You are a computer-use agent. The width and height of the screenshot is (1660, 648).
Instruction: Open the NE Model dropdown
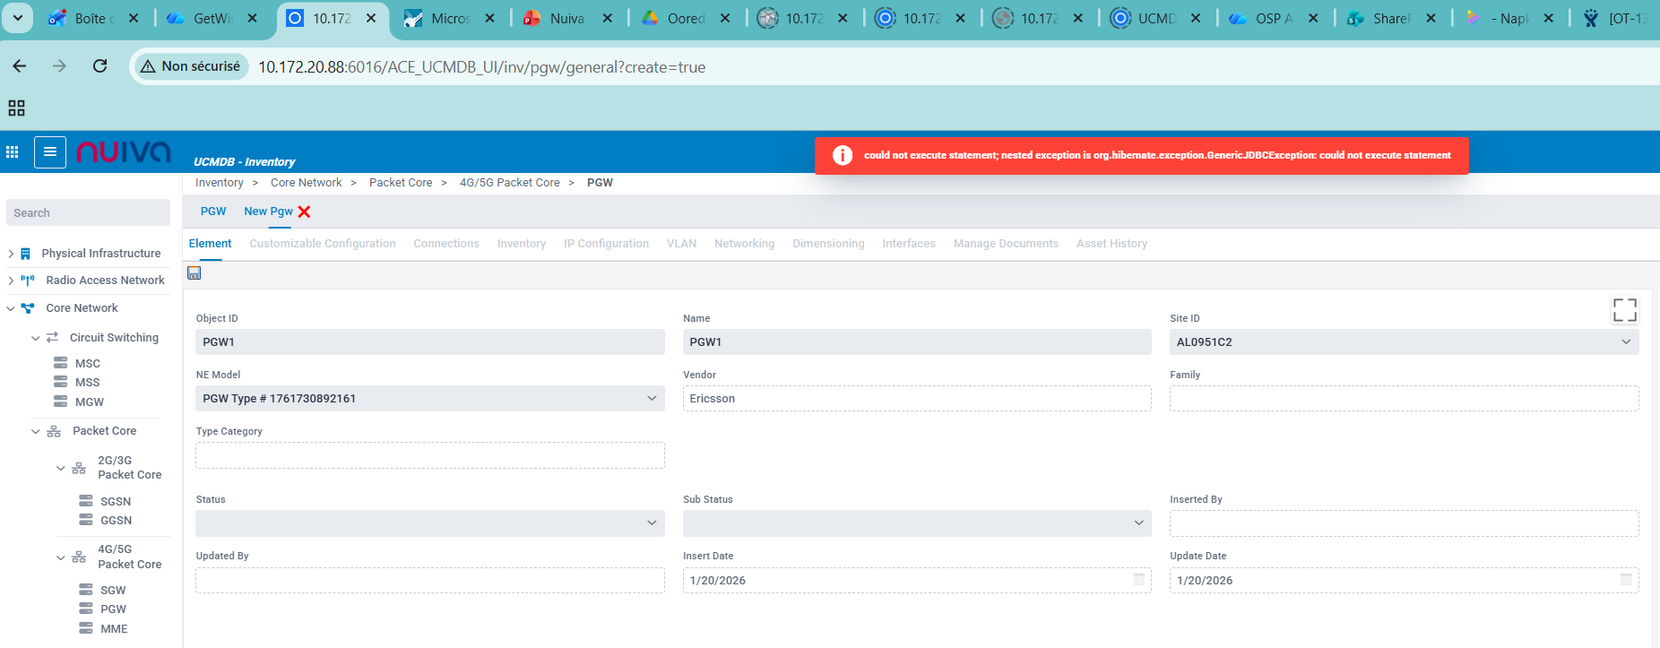coord(652,399)
